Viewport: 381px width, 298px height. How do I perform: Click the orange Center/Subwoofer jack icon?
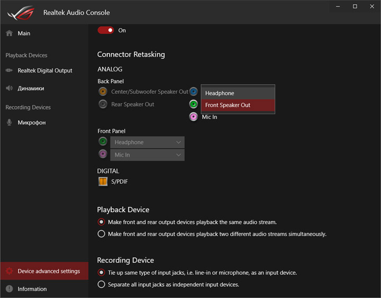(x=103, y=92)
